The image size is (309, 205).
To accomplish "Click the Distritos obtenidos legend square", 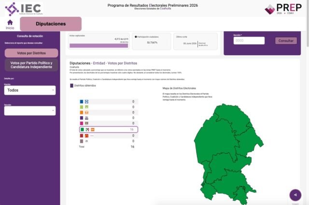I will (x=72, y=86).
